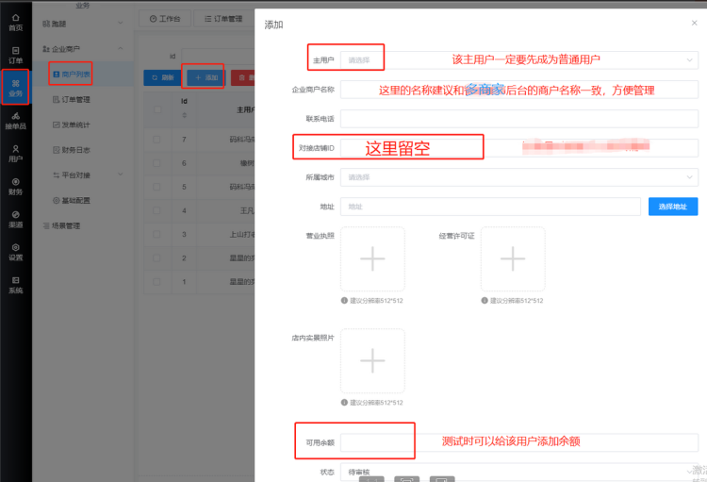Switch to the 工作台 tab
This screenshot has width=707, height=482.
[165, 19]
